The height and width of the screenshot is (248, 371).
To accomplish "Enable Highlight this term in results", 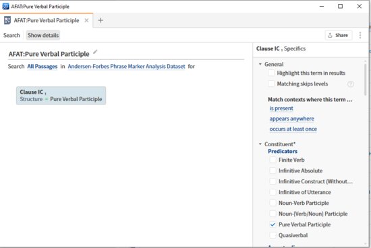I will (271, 73).
